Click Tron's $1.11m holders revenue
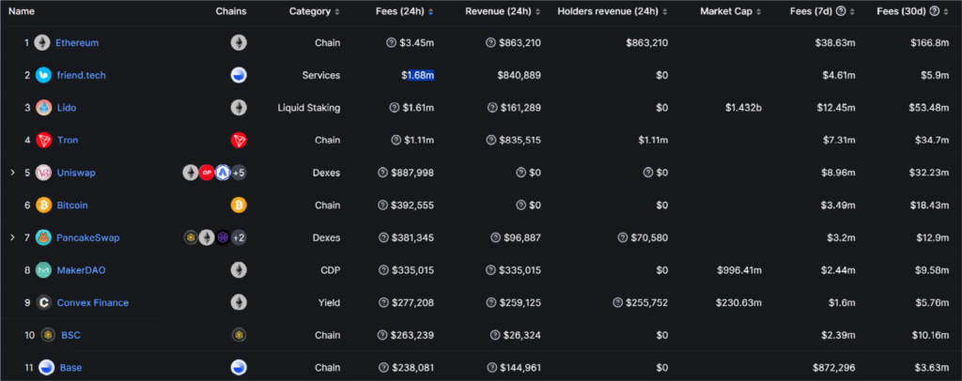 [x=653, y=140]
